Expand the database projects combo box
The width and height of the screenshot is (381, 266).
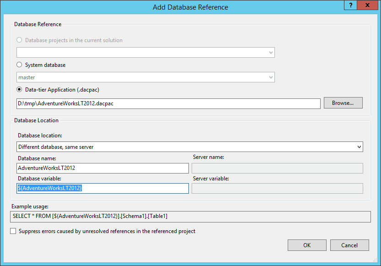tap(271, 53)
